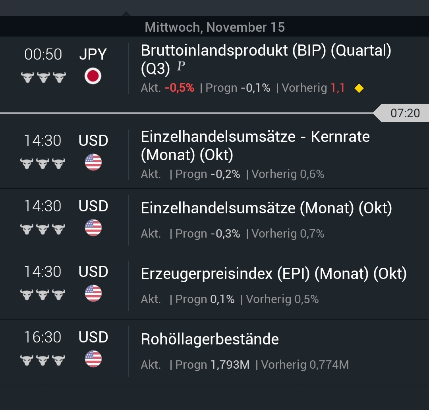Image resolution: width=429 pixels, height=410 pixels.
Task: Tap the US flag next to Erzeugerpreisindex
Action: pyautogui.click(x=93, y=293)
